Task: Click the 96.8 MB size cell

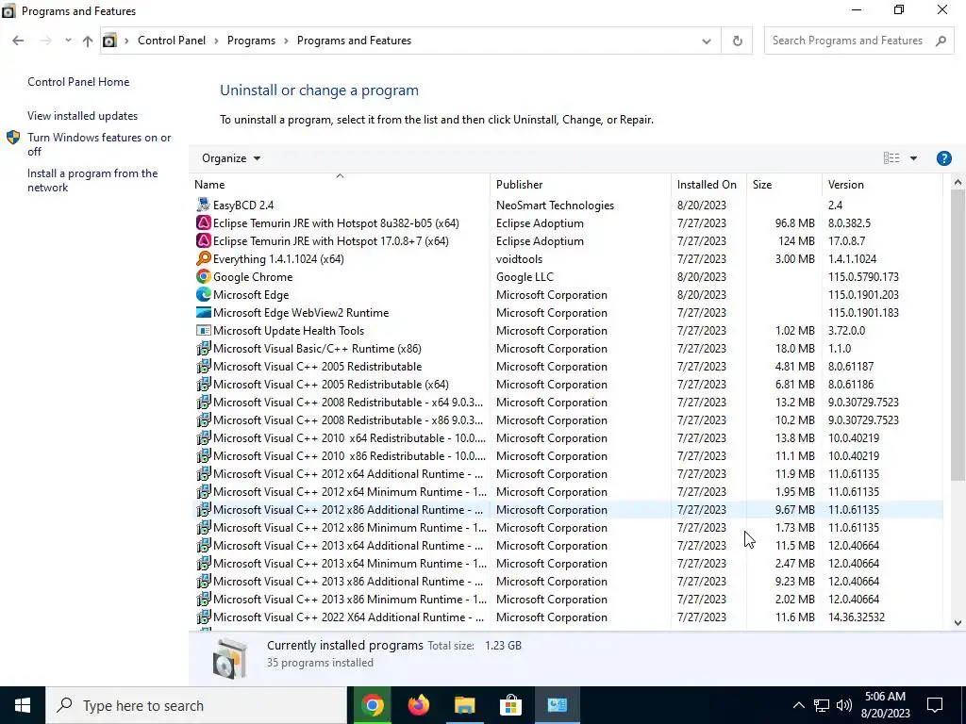Action: [794, 222]
